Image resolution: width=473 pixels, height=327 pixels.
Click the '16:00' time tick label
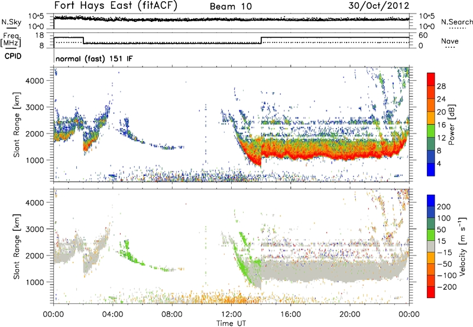[290, 315]
